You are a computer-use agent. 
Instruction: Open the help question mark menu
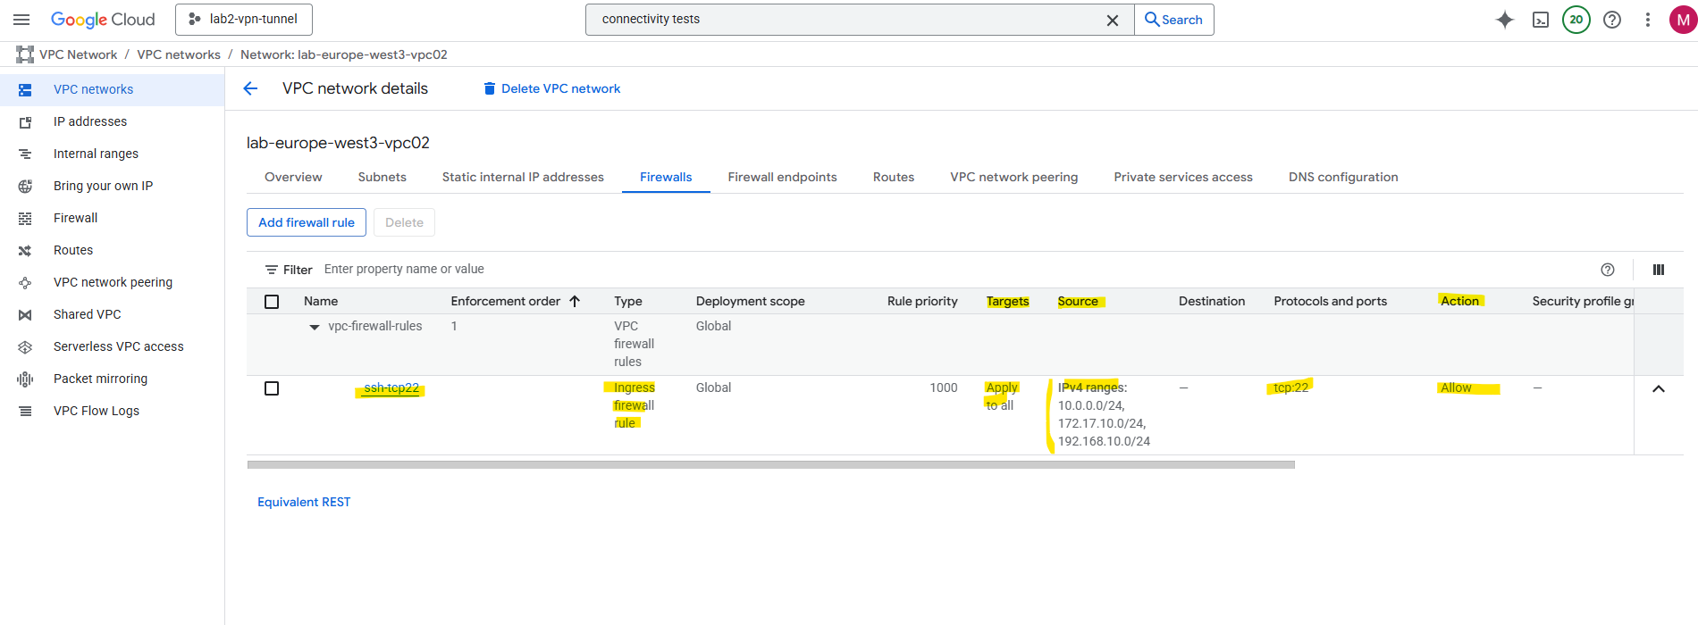[1612, 20]
